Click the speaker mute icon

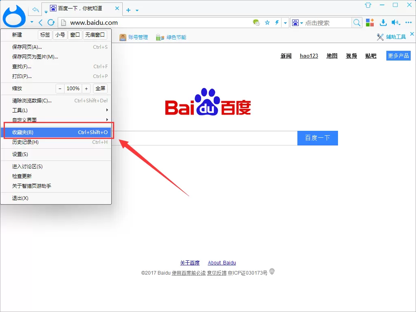coord(395,23)
